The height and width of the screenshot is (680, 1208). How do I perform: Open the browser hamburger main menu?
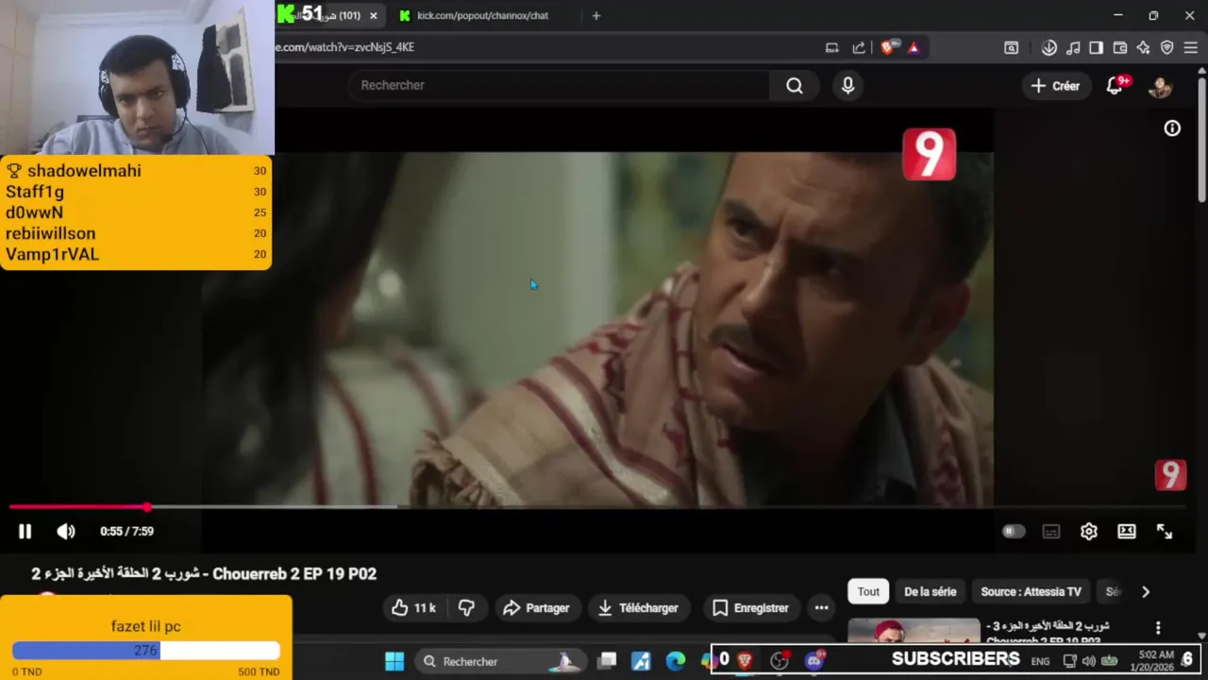(1190, 47)
